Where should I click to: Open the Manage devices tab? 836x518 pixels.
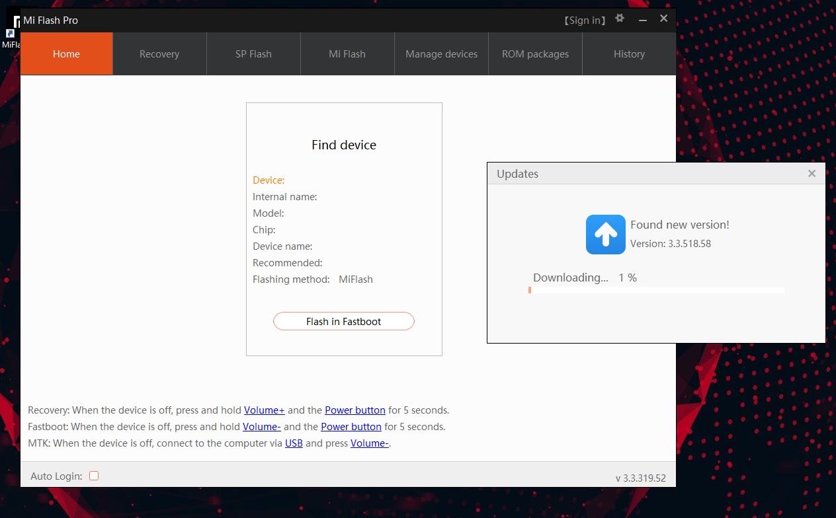(441, 54)
